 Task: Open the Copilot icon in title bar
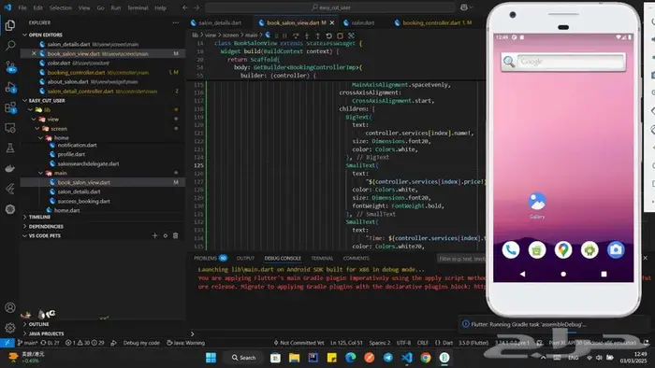pos(464,7)
